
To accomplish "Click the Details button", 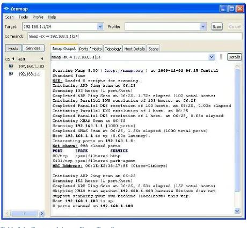I will [234, 57].
